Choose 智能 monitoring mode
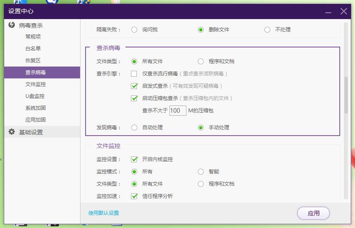The image size is (355, 228). click(201, 172)
